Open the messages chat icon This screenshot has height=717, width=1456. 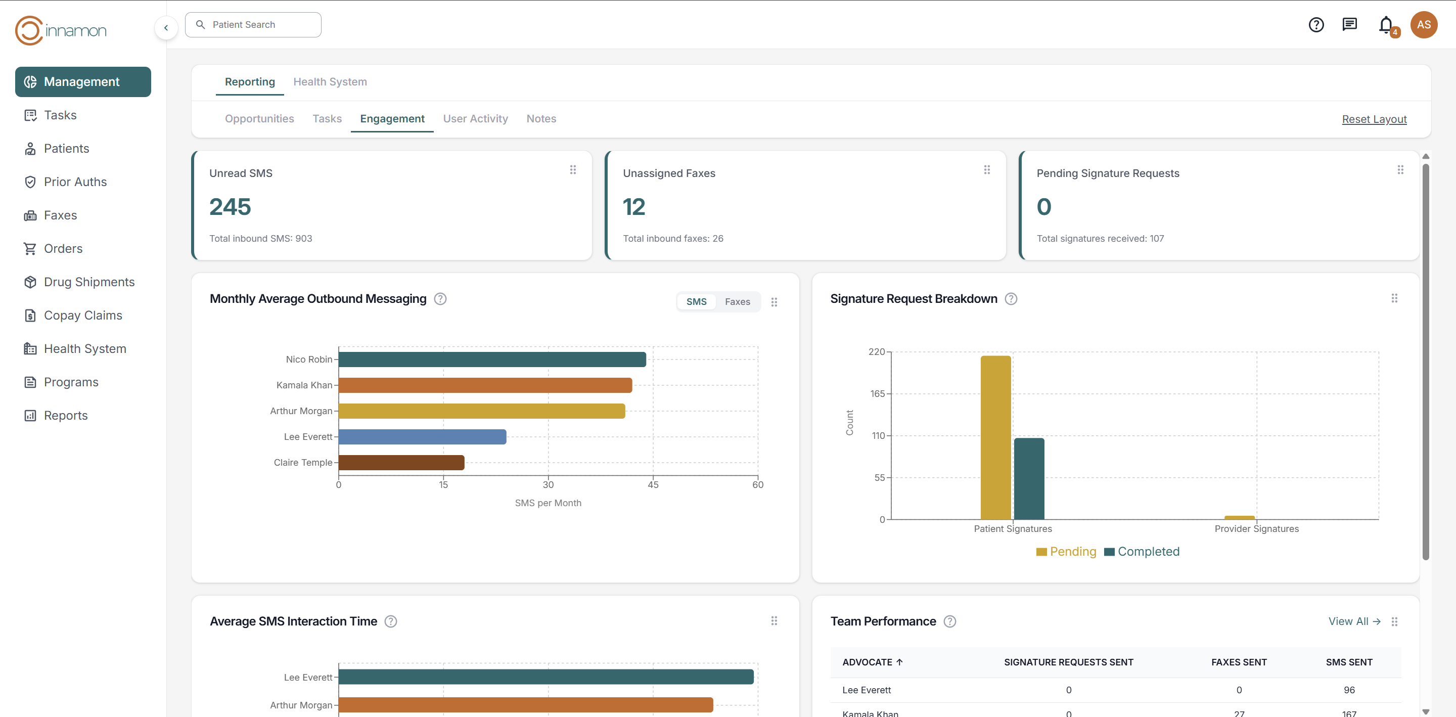[x=1349, y=24]
